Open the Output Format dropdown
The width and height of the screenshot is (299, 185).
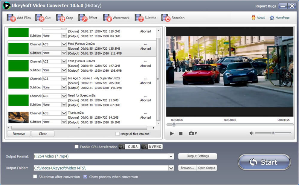point(171,156)
